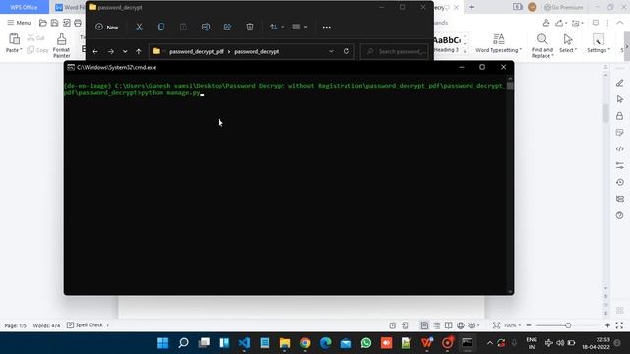630x354 pixels.
Task: Open the WPS user account avatar
Action: coord(532,7)
